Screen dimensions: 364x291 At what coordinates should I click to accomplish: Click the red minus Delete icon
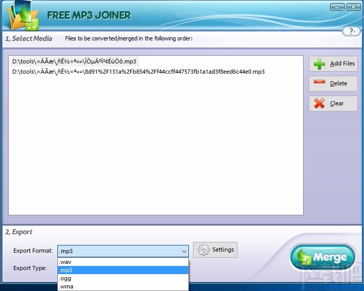pos(319,82)
